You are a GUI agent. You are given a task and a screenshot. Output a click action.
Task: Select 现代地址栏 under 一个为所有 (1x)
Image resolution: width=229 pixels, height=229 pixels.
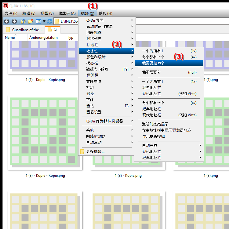coord(169,94)
